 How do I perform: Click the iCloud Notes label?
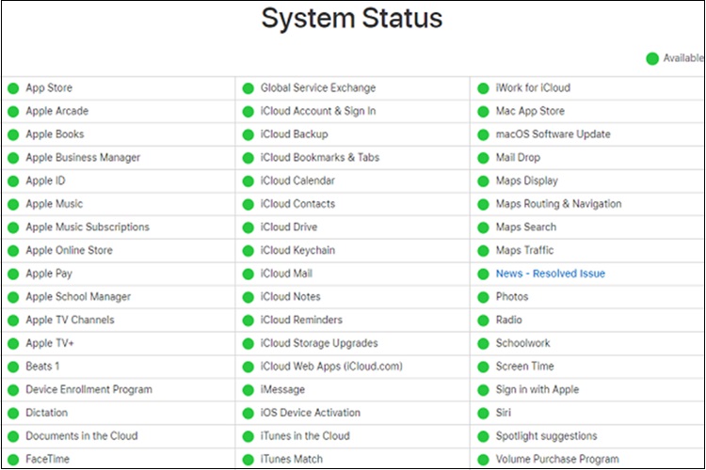click(291, 297)
